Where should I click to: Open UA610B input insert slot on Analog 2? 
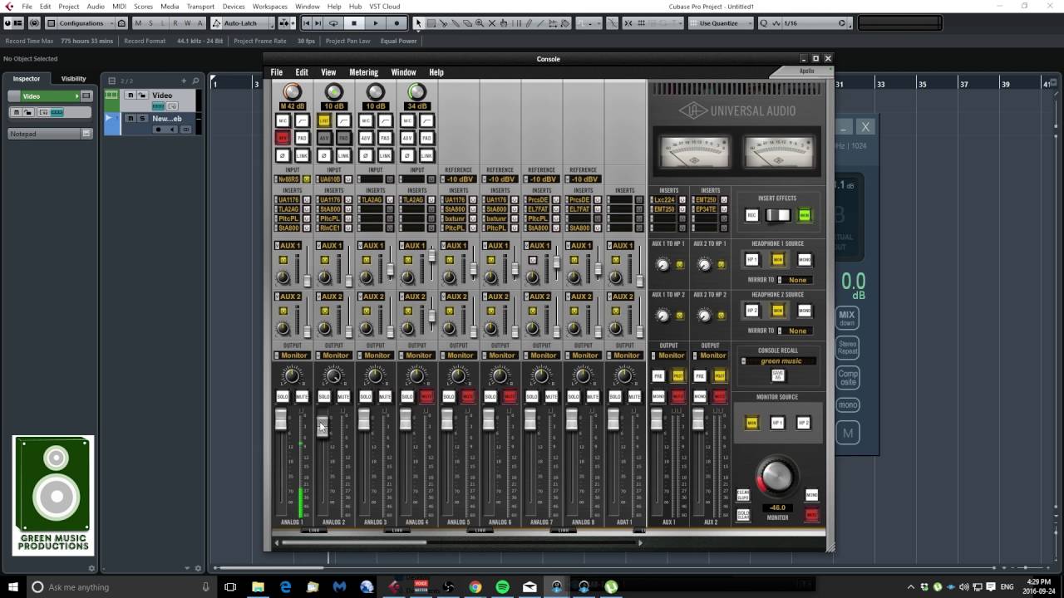point(330,179)
